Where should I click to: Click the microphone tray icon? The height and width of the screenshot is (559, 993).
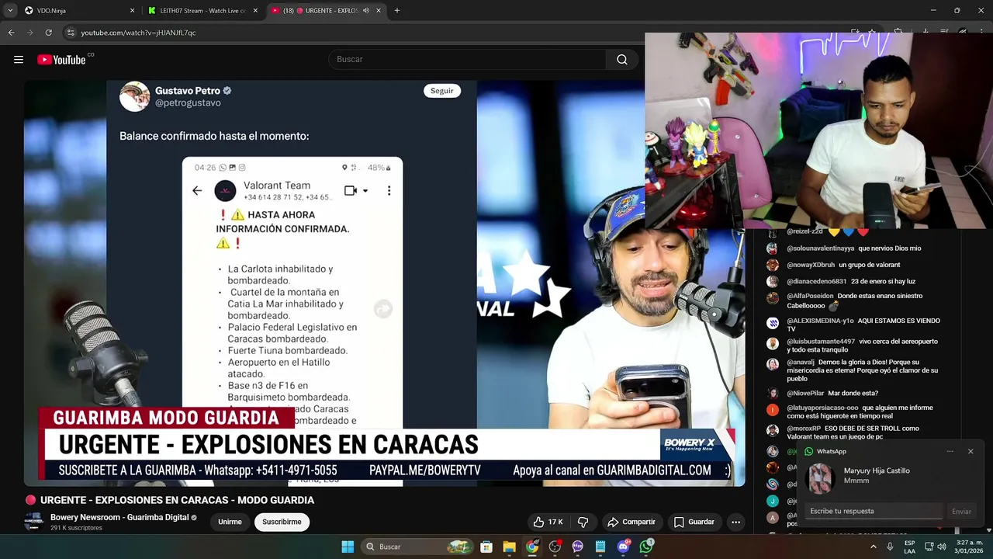point(890,547)
